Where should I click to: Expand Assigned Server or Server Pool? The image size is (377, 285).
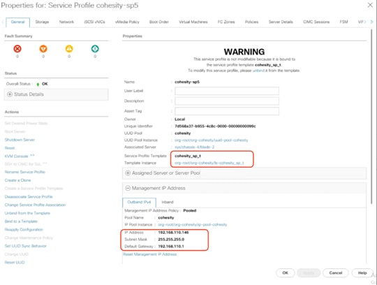[x=244, y=173]
